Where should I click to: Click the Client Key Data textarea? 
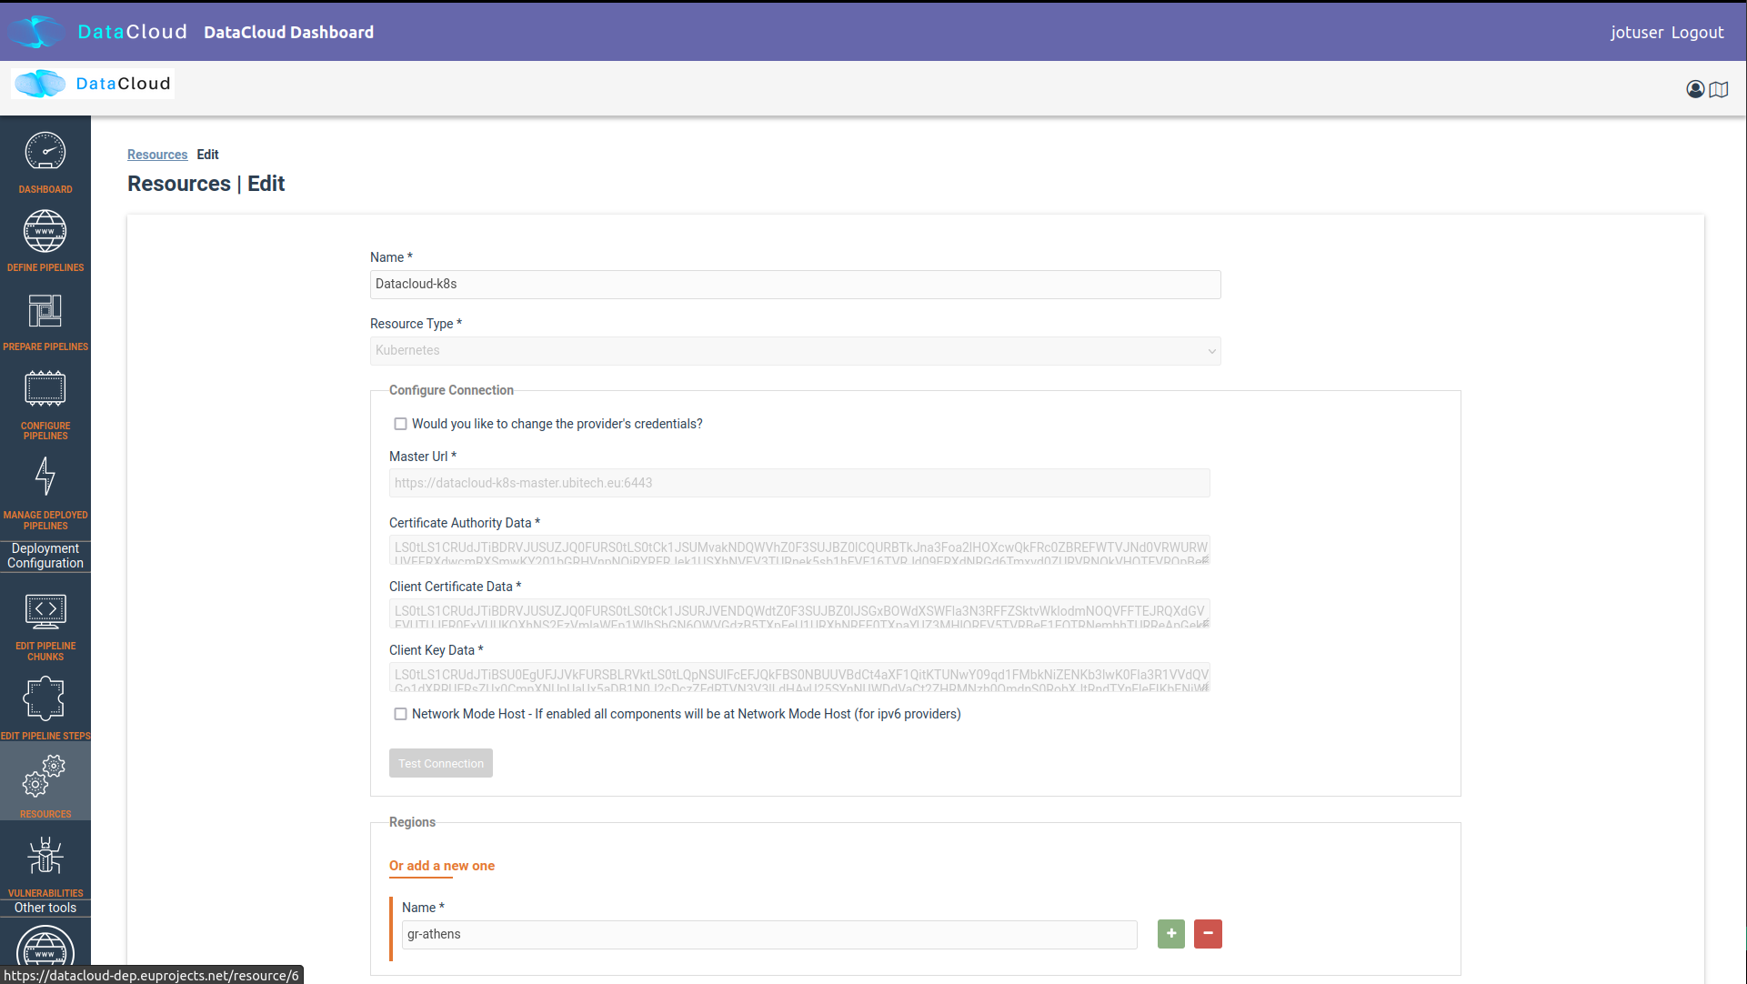(799, 678)
